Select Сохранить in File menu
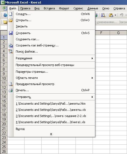Screen dimensions: 127x154 [51, 33]
